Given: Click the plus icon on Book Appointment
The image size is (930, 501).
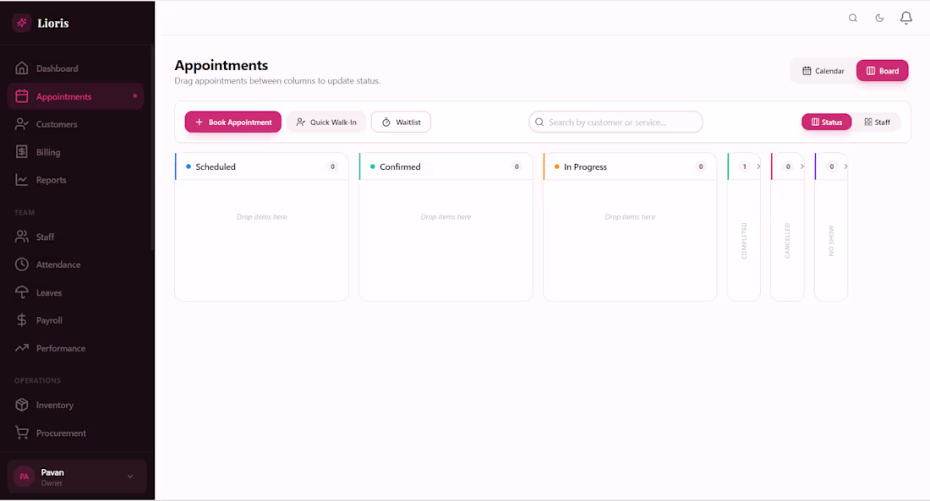Looking at the screenshot, I should tap(200, 123).
